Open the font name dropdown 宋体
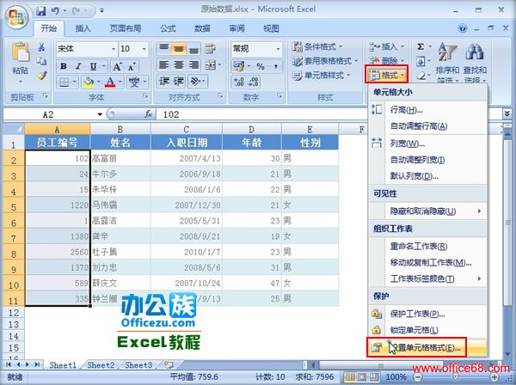The image size is (516, 385). 114,49
